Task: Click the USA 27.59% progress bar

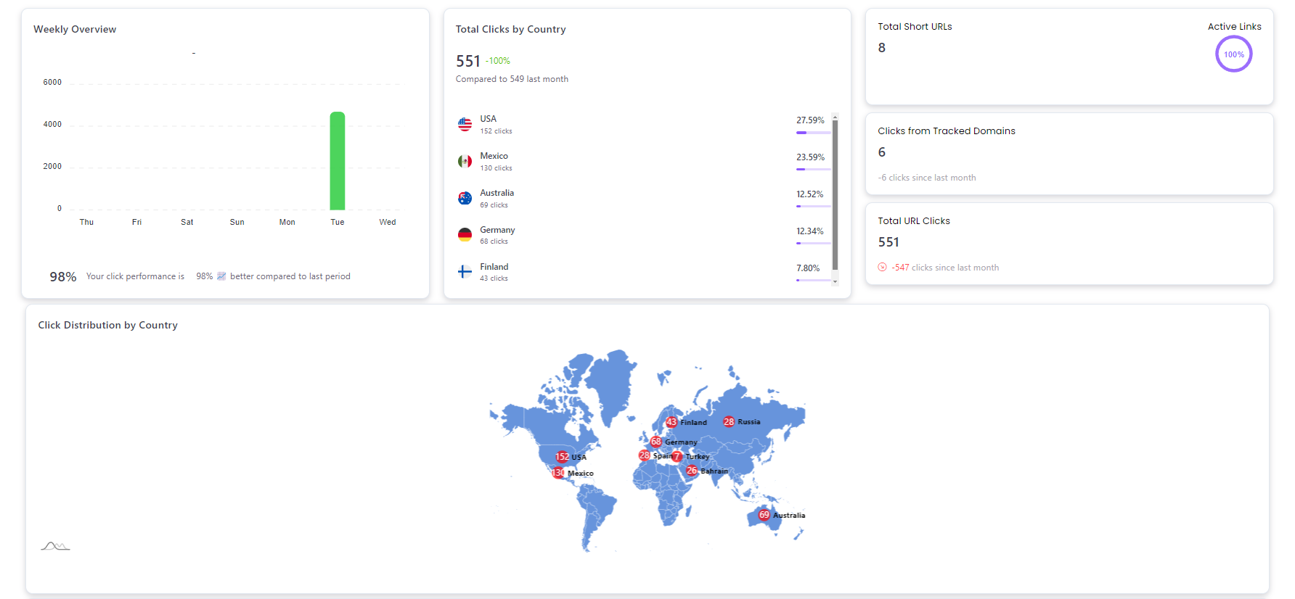Action: click(x=813, y=133)
